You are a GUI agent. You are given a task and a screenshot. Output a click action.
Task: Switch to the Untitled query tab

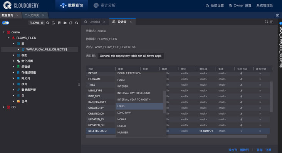click(x=95, y=22)
